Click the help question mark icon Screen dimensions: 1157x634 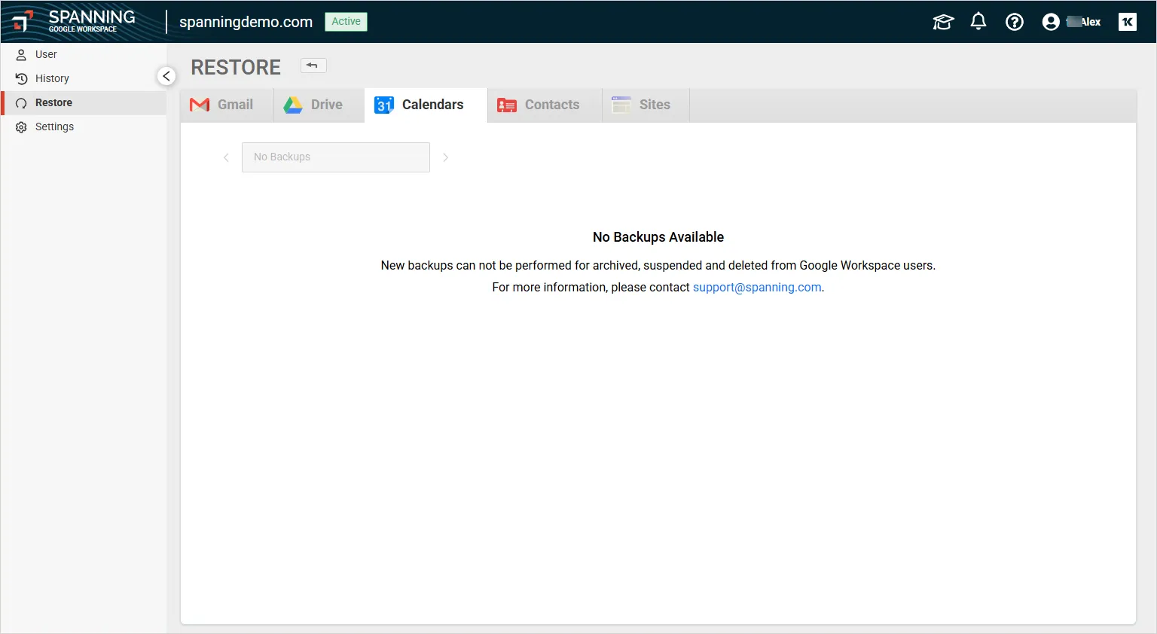click(1014, 22)
